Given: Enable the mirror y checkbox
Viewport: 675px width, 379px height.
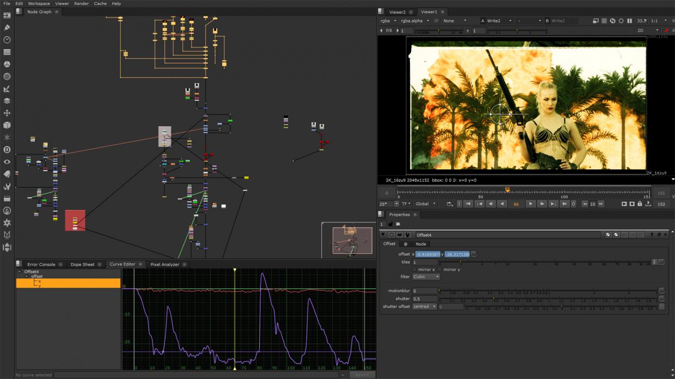Looking at the screenshot, I should (x=440, y=270).
